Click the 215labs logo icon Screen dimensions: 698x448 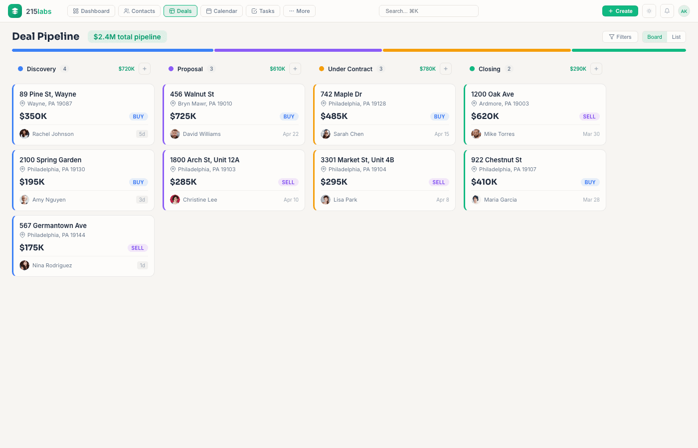point(14,10)
